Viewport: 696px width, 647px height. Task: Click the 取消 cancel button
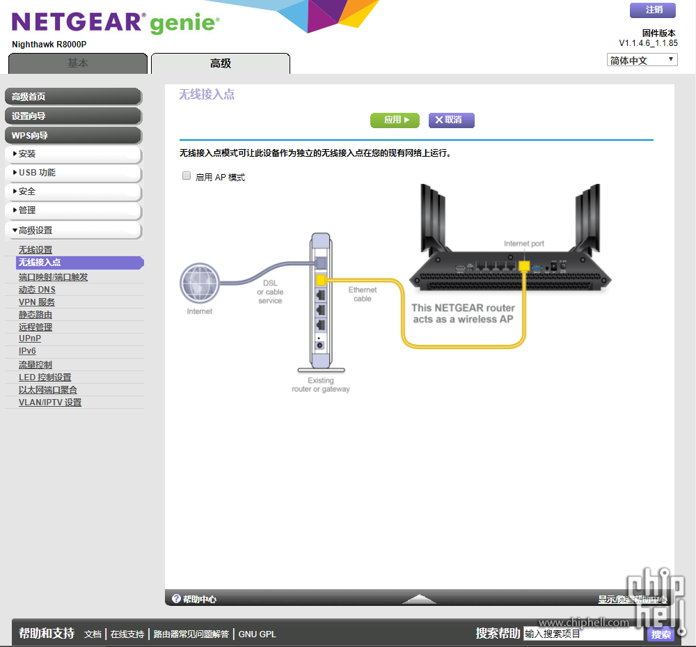(452, 120)
